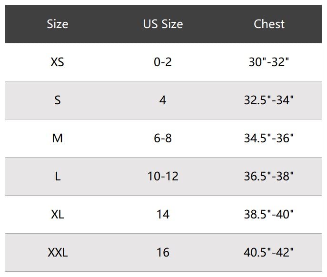This screenshot has height=277, width=327.
Task: Click the 30"-32" chest measurement
Action: [x=269, y=62]
